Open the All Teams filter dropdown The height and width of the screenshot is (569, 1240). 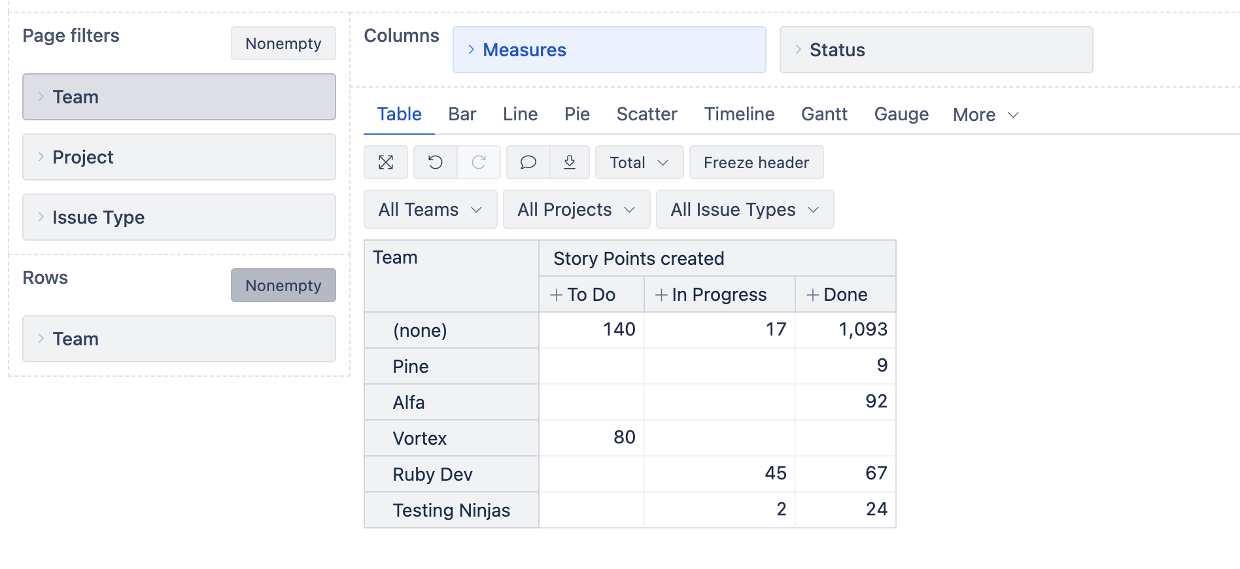pyautogui.click(x=430, y=209)
